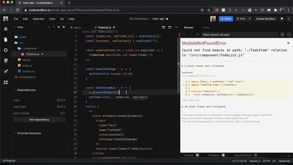Open styles.css in the file tree
The height and width of the screenshot is (165, 293).
pos(28,71)
